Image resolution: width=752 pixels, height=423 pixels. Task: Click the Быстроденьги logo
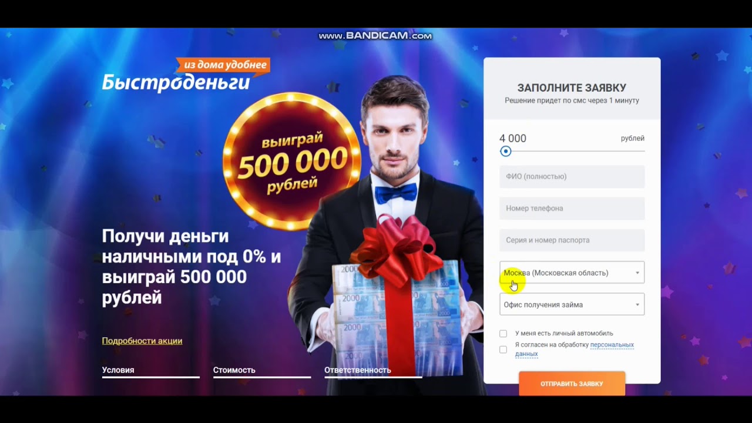click(x=176, y=83)
